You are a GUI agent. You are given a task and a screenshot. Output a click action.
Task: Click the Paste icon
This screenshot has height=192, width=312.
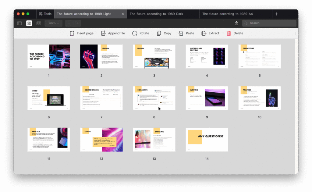tap(181, 33)
